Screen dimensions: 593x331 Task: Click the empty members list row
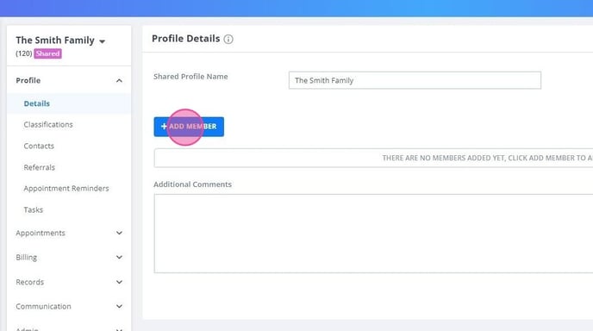coord(373,158)
